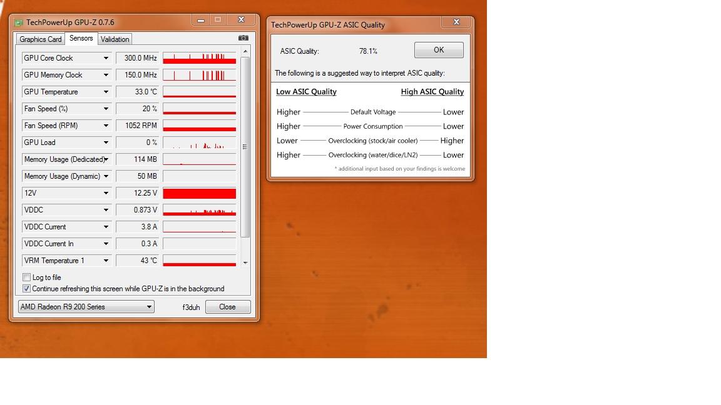This screenshot has height=405, width=721.
Task: Click the 43 °C VRM temperature value
Action: click(137, 261)
